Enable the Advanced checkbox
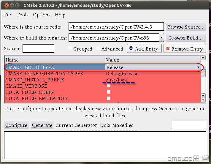This screenshot has height=164, width=211. [98, 48]
